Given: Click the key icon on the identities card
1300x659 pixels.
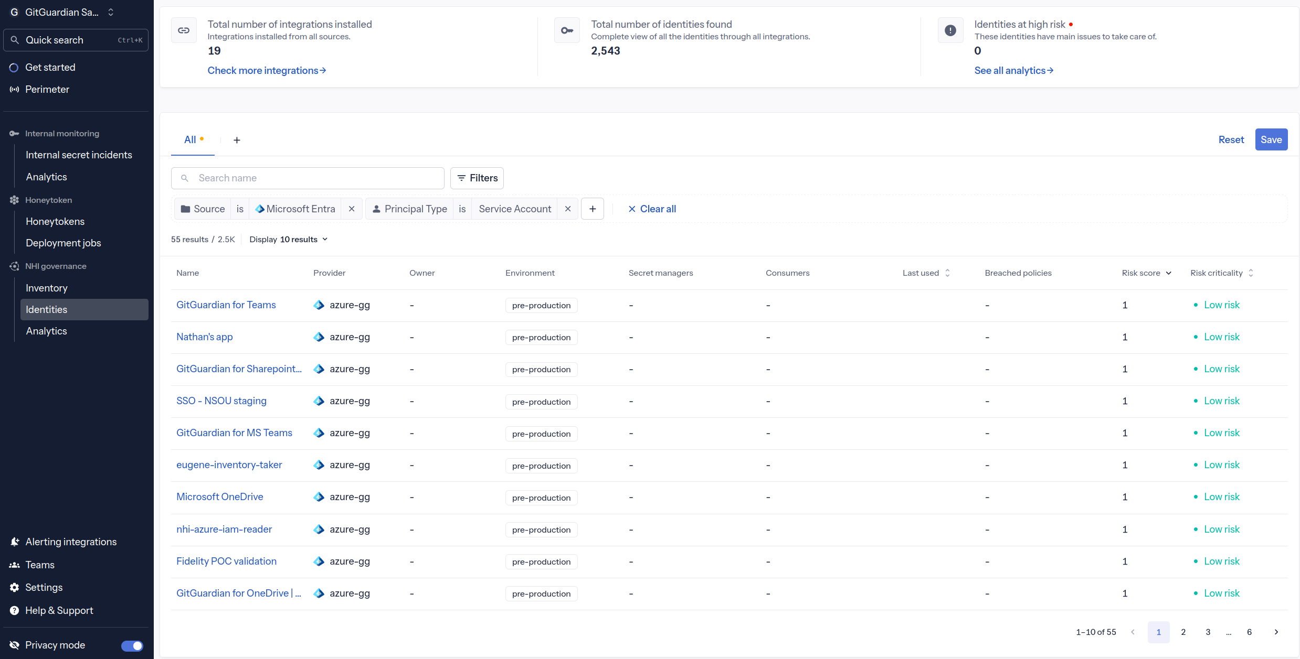Looking at the screenshot, I should pos(567,30).
